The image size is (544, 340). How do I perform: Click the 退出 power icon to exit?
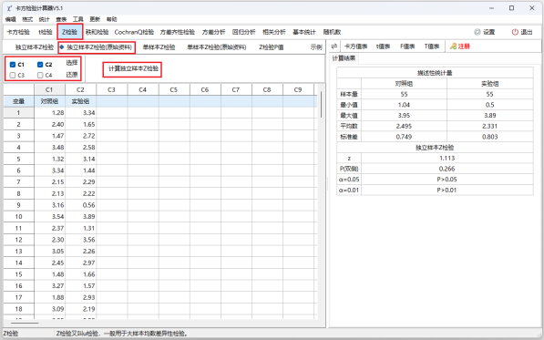(x=515, y=32)
